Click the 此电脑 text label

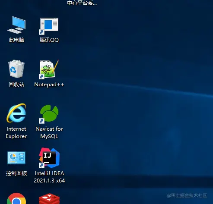coord(16,40)
